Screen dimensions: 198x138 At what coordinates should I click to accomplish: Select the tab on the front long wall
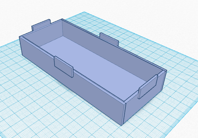64,66
